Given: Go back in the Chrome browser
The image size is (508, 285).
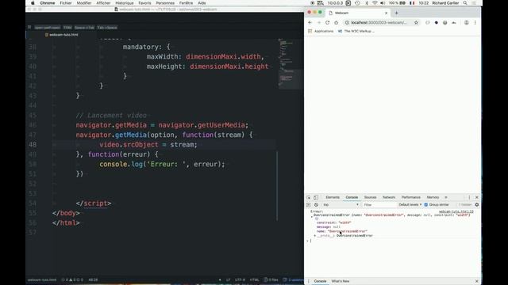Looking at the screenshot, I should coord(310,23).
